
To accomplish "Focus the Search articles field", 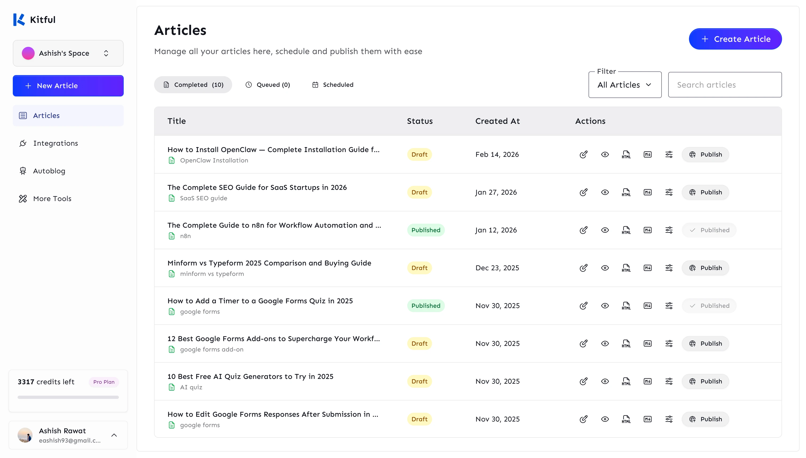I will 724,85.
